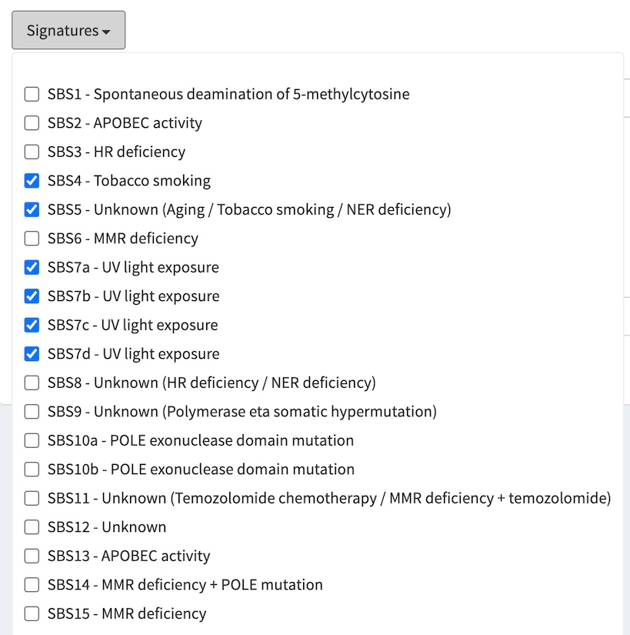Untick the SBS7c UV light exposure box
This screenshot has width=630, height=635.
tap(32, 326)
